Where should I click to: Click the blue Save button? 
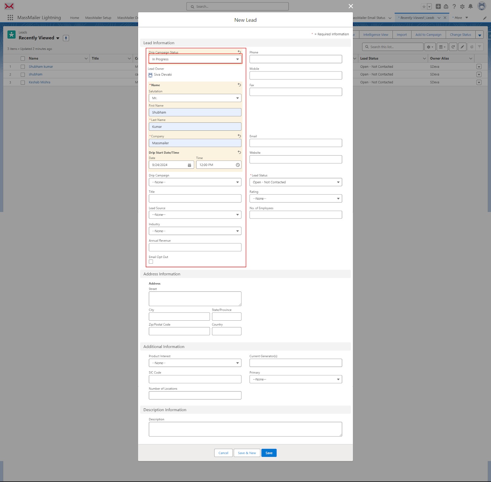pyautogui.click(x=269, y=453)
